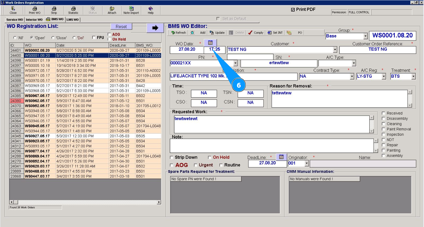Check the Urgent checkbox
Image resolution: width=424 pixels, height=227 pixels.
click(x=196, y=165)
